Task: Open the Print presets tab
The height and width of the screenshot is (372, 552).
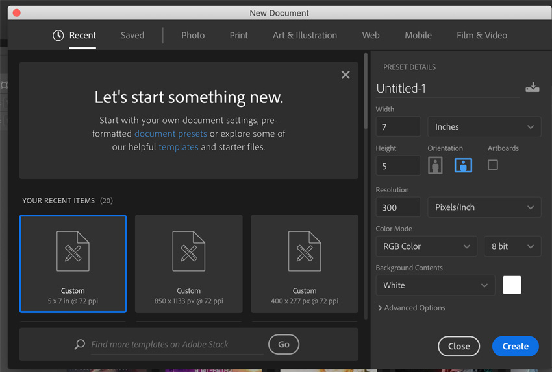Action: 239,35
